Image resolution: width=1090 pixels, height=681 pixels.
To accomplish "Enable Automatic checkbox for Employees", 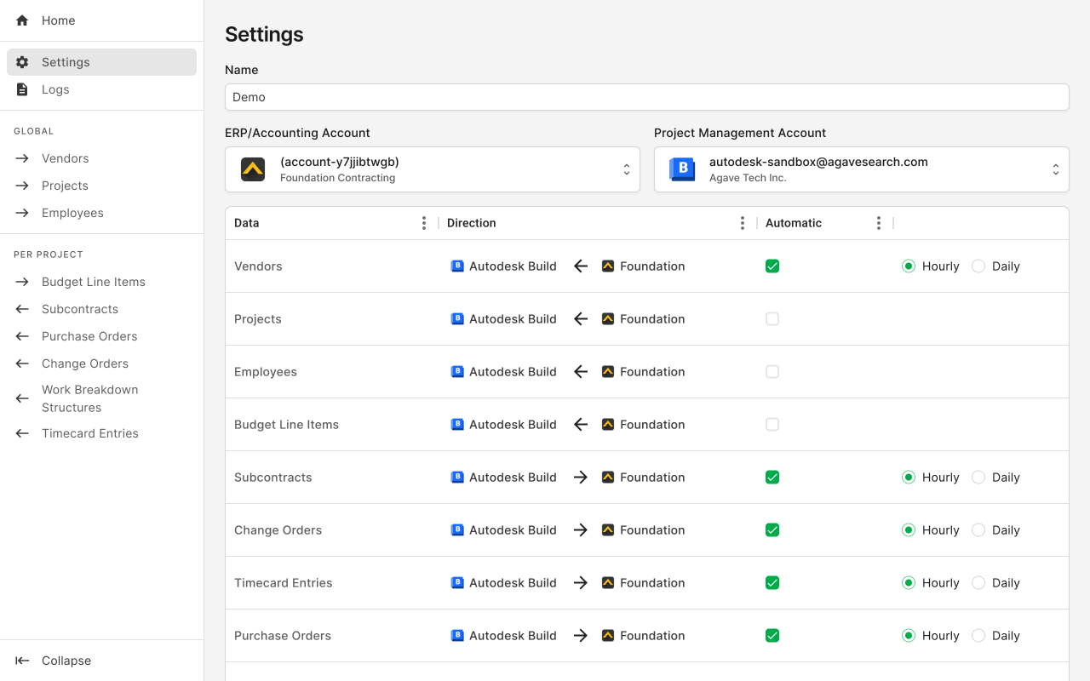I will (772, 372).
